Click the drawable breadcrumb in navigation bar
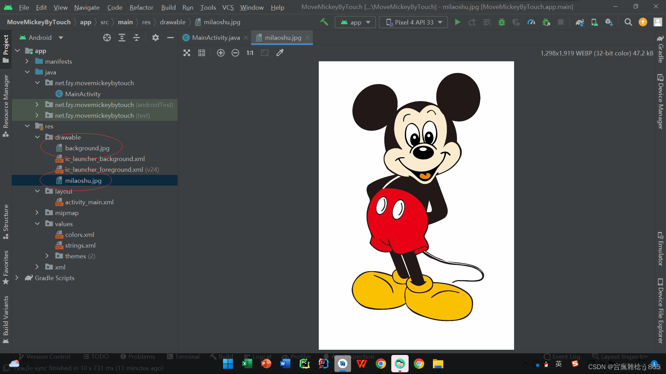 [x=172, y=22]
